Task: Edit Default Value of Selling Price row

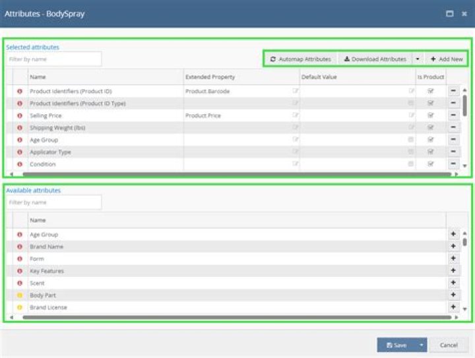Action: point(411,115)
